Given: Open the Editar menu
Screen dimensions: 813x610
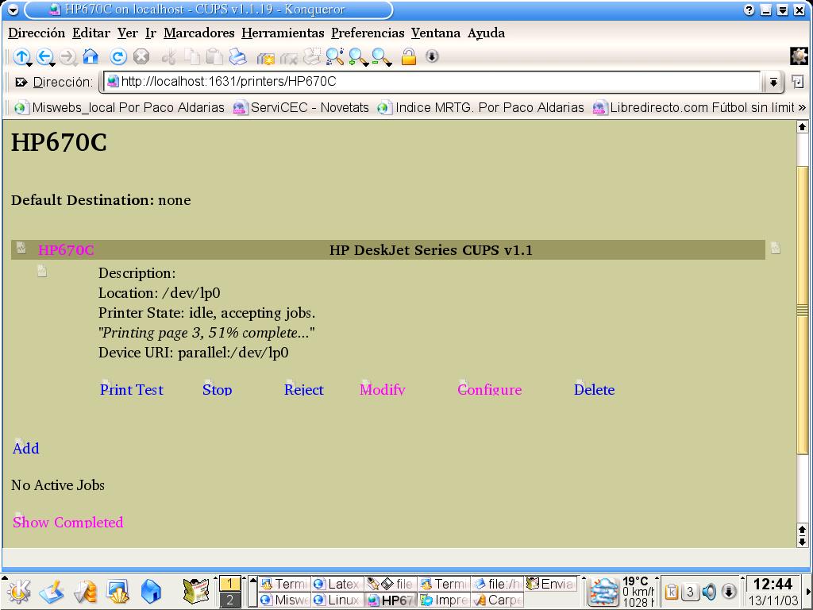Looking at the screenshot, I should [x=91, y=33].
